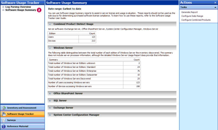218x130 pixels.
Task: Click the Edition column header
Action: coord(63,33)
